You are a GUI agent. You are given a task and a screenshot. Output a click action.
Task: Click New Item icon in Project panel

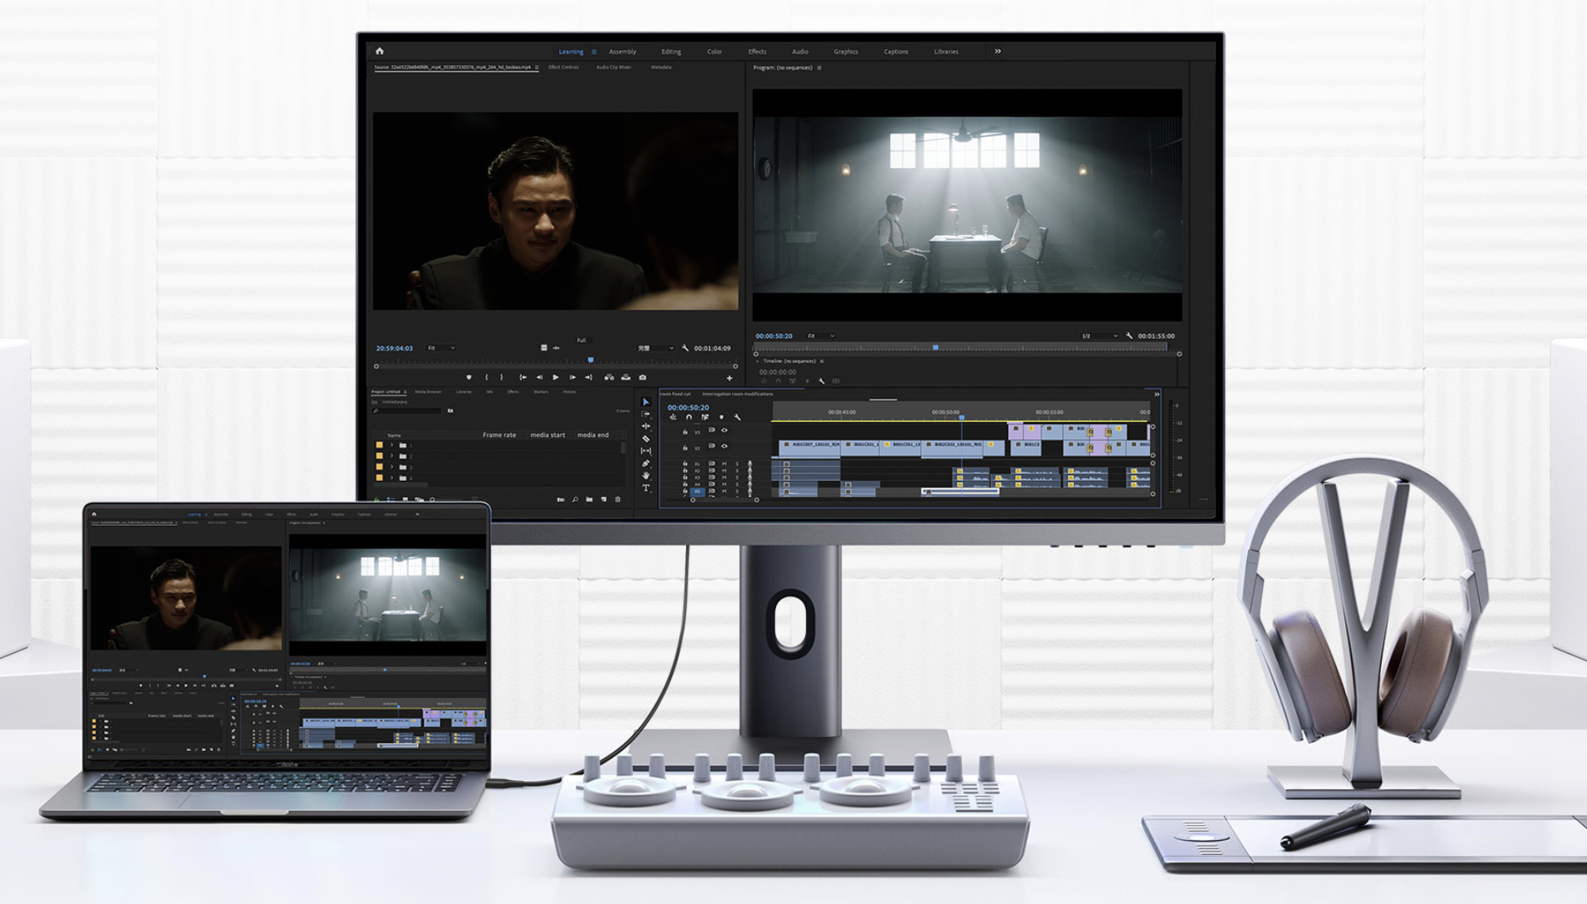pos(603,499)
